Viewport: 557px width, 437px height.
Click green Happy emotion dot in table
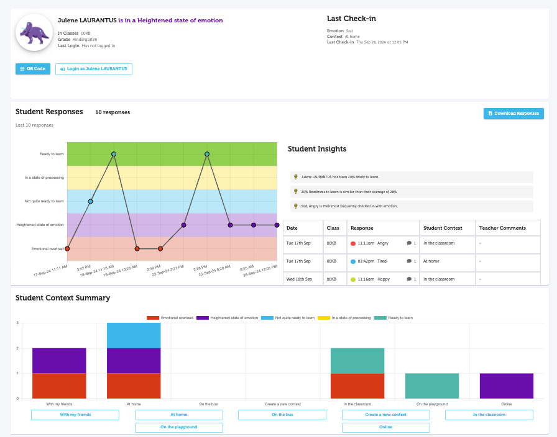(353, 280)
